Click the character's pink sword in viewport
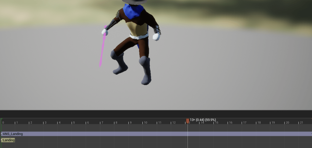 coord(102,50)
